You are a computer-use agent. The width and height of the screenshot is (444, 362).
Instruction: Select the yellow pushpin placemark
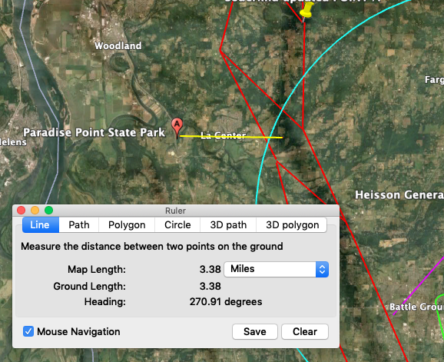click(x=306, y=11)
